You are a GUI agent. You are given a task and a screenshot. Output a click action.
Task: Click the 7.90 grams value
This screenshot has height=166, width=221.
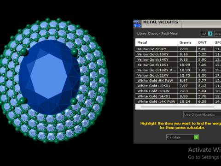click(x=184, y=49)
